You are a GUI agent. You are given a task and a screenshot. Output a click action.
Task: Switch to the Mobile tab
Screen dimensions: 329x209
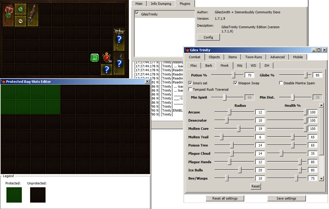pos(298,57)
